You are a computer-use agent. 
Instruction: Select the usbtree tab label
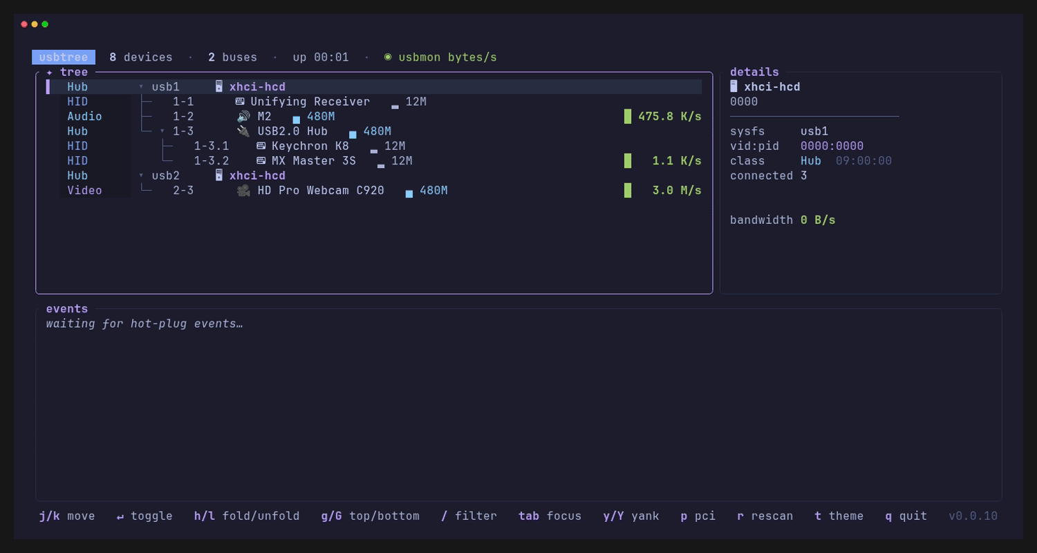[64, 57]
